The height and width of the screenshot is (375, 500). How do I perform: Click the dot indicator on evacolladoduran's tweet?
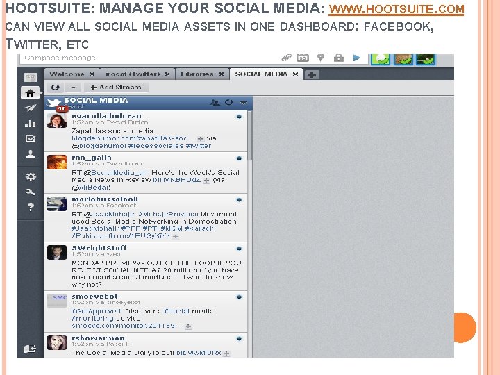click(x=239, y=117)
